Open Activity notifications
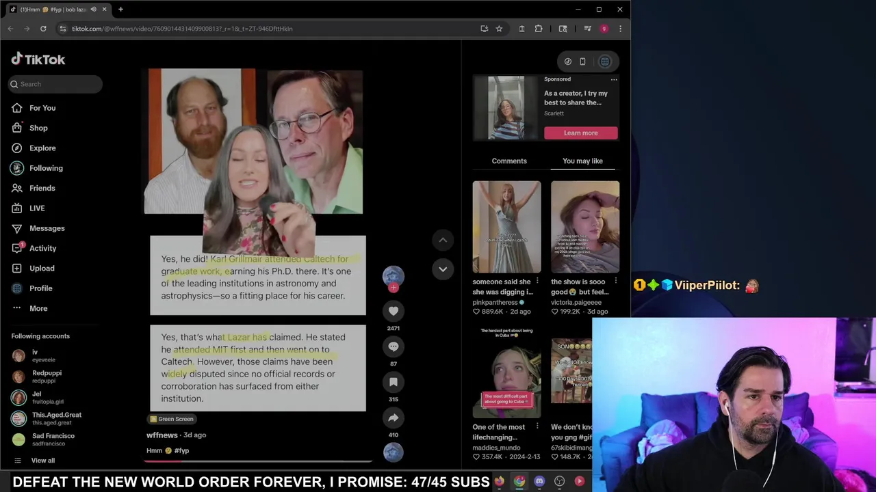Screen dimensions: 876x492 (42, 248)
